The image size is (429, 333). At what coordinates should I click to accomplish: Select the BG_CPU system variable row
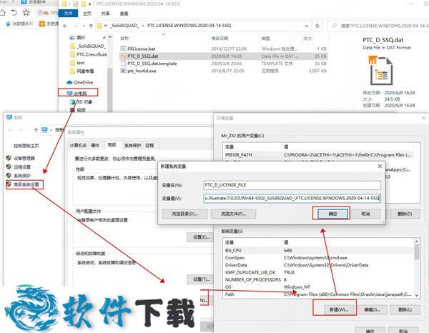319,250
